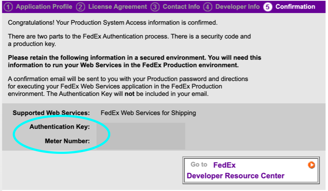The width and height of the screenshot is (328, 191).
Task: Click the Meter Number label
Action: (x=67, y=141)
